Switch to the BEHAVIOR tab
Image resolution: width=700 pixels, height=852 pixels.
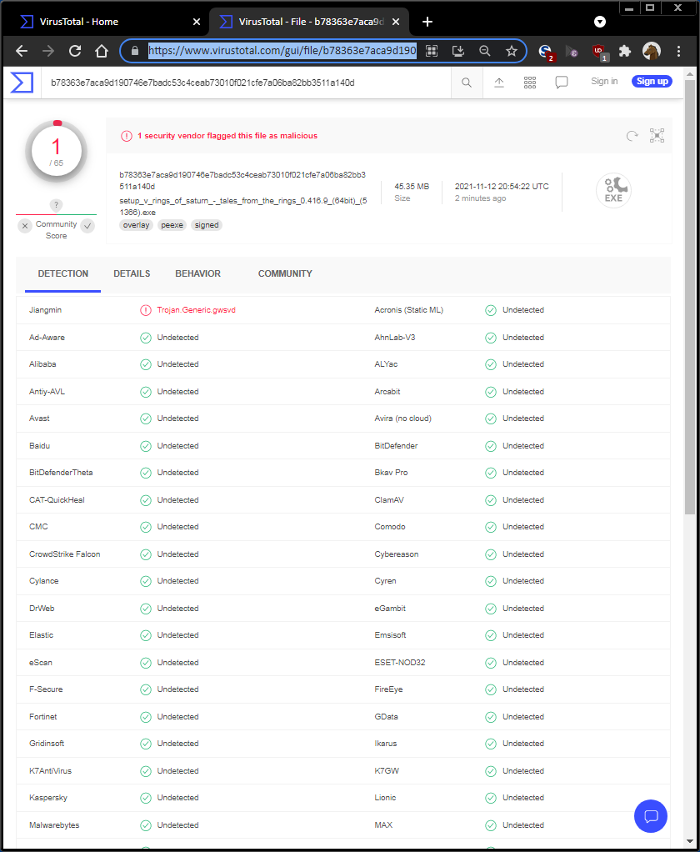pos(198,273)
